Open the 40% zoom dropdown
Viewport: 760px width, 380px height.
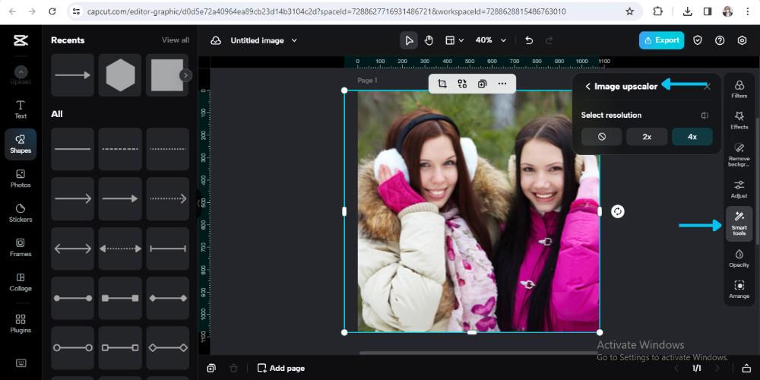(x=490, y=40)
